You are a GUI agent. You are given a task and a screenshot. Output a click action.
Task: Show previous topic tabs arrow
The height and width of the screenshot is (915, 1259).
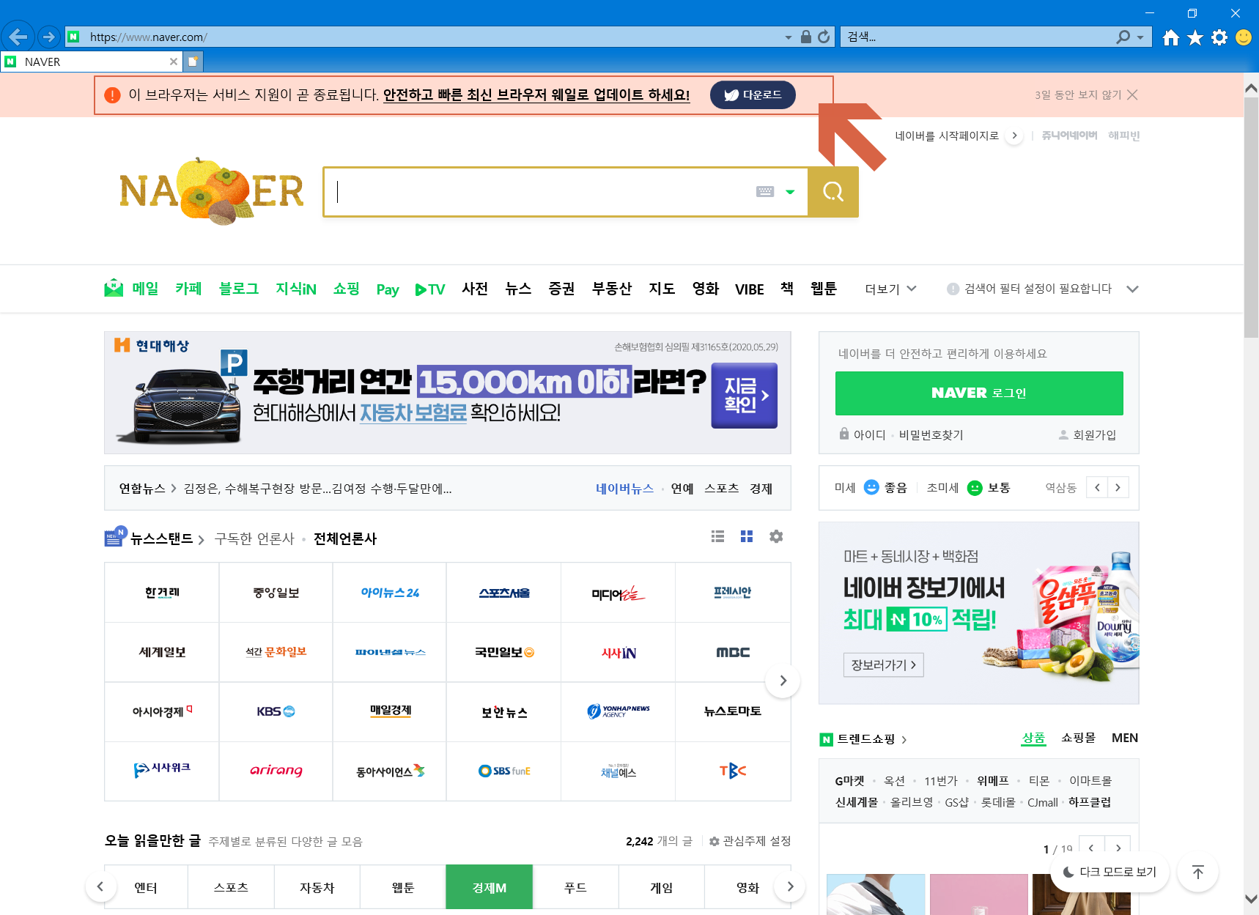tap(100, 886)
